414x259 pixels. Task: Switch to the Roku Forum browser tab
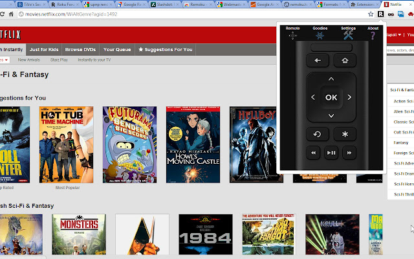(65, 5)
